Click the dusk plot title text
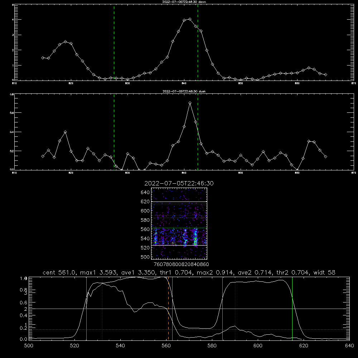This screenshot has height=358, width=358. (184, 91)
